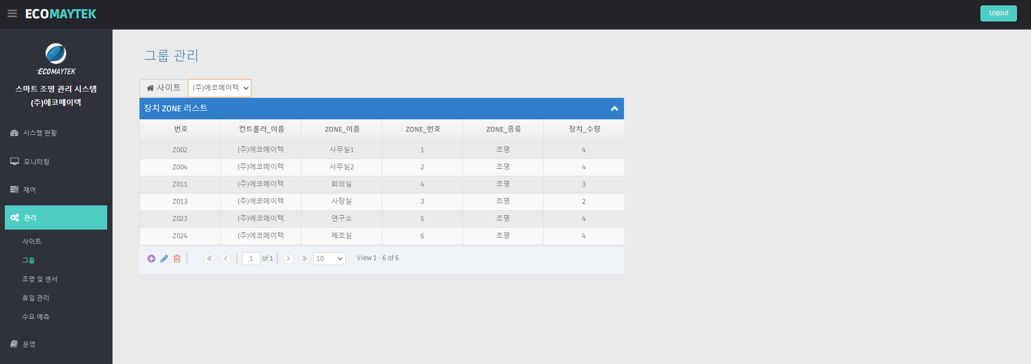The height and width of the screenshot is (364, 1031).
Task: Click the 사무실2 zone name cell
Action: tap(342, 167)
